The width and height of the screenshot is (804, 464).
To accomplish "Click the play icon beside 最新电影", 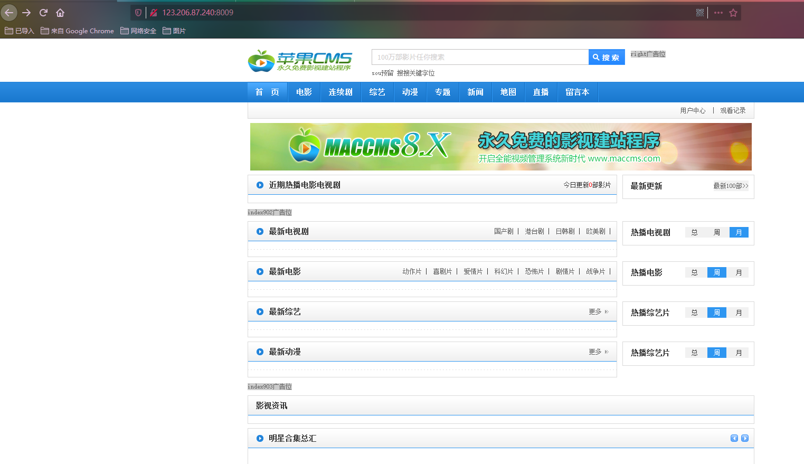I will [x=260, y=271].
